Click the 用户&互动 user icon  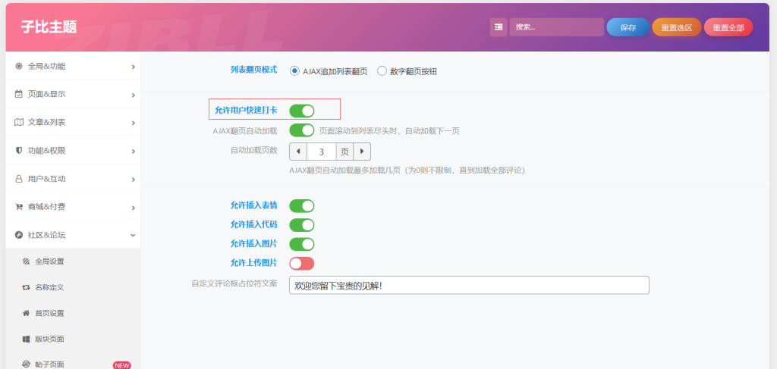pos(19,179)
